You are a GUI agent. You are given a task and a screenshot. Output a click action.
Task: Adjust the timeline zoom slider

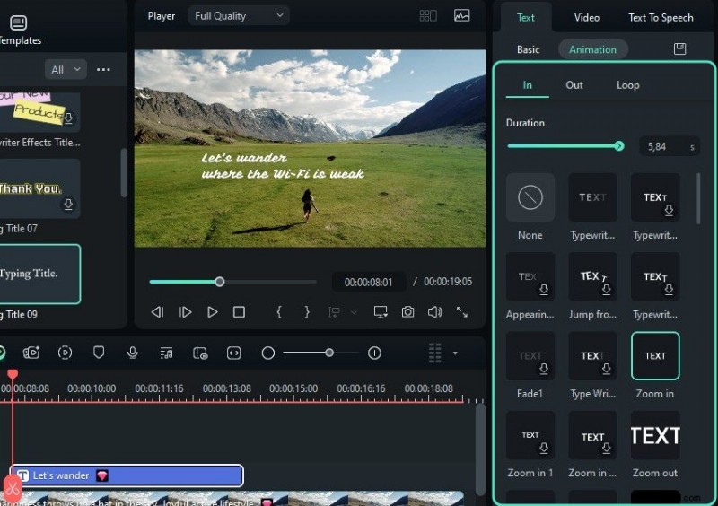click(329, 353)
